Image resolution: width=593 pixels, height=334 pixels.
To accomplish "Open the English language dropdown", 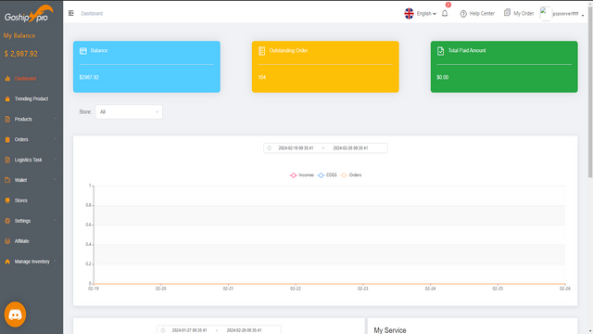I will 426,13.
